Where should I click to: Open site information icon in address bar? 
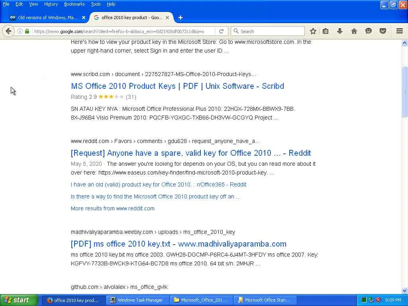[20, 31]
